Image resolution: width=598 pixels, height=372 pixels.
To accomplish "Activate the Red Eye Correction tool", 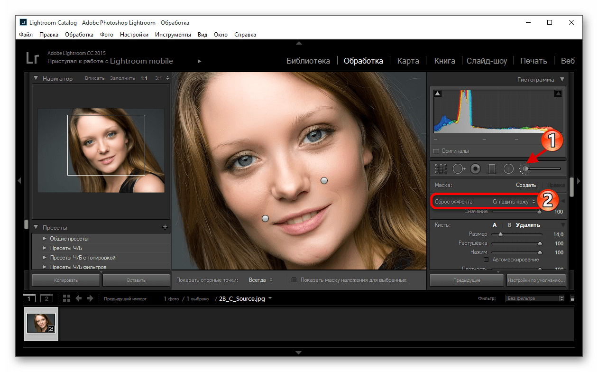I will tap(475, 168).
